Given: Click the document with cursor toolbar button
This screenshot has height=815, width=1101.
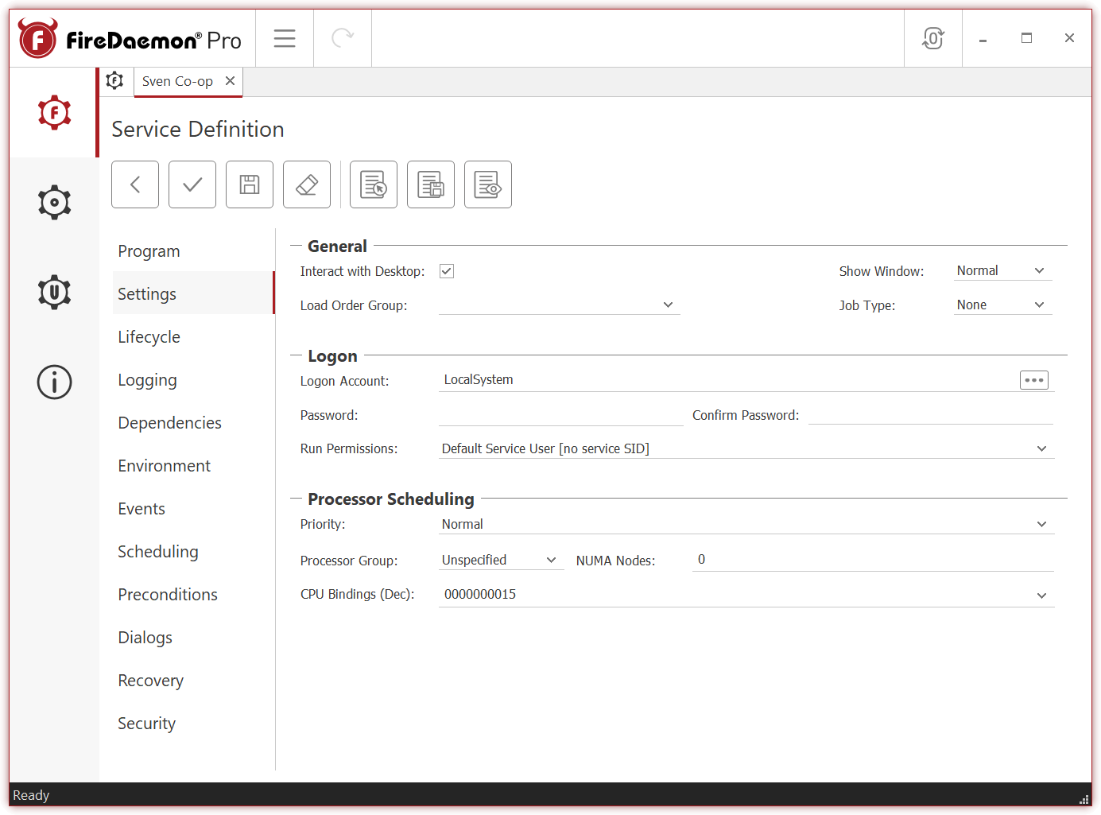Looking at the screenshot, I should pos(374,184).
